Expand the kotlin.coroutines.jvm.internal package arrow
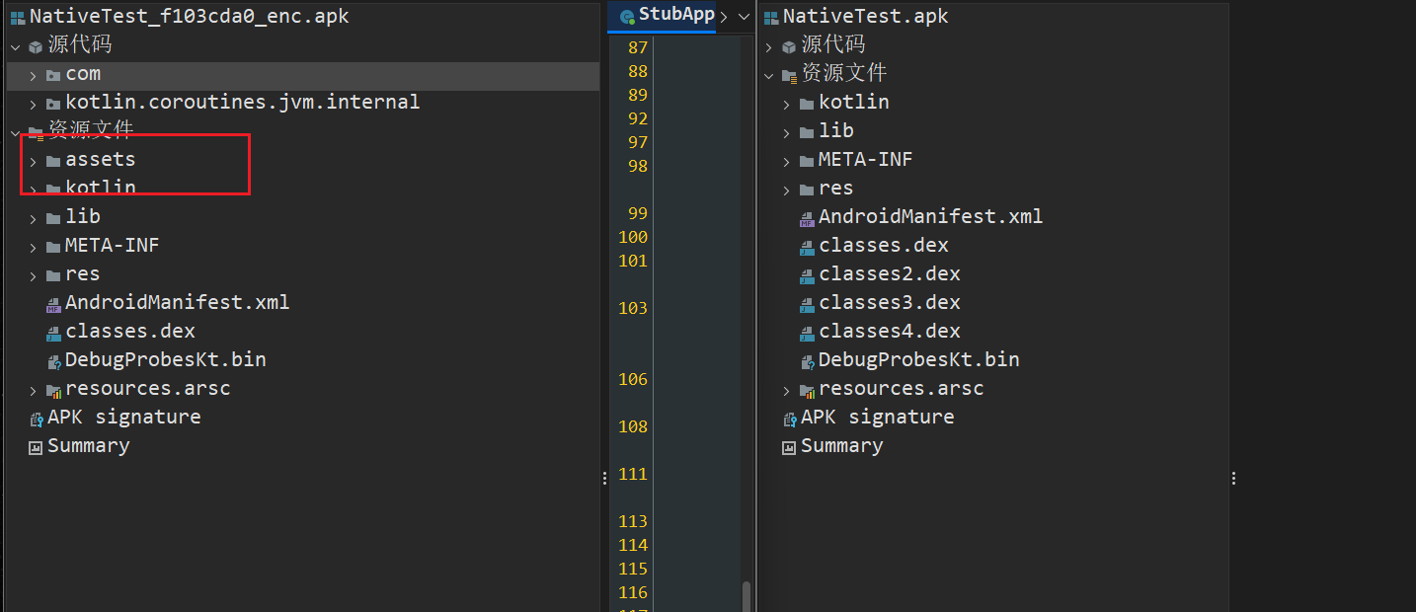1416x612 pixels. point(33,104)
